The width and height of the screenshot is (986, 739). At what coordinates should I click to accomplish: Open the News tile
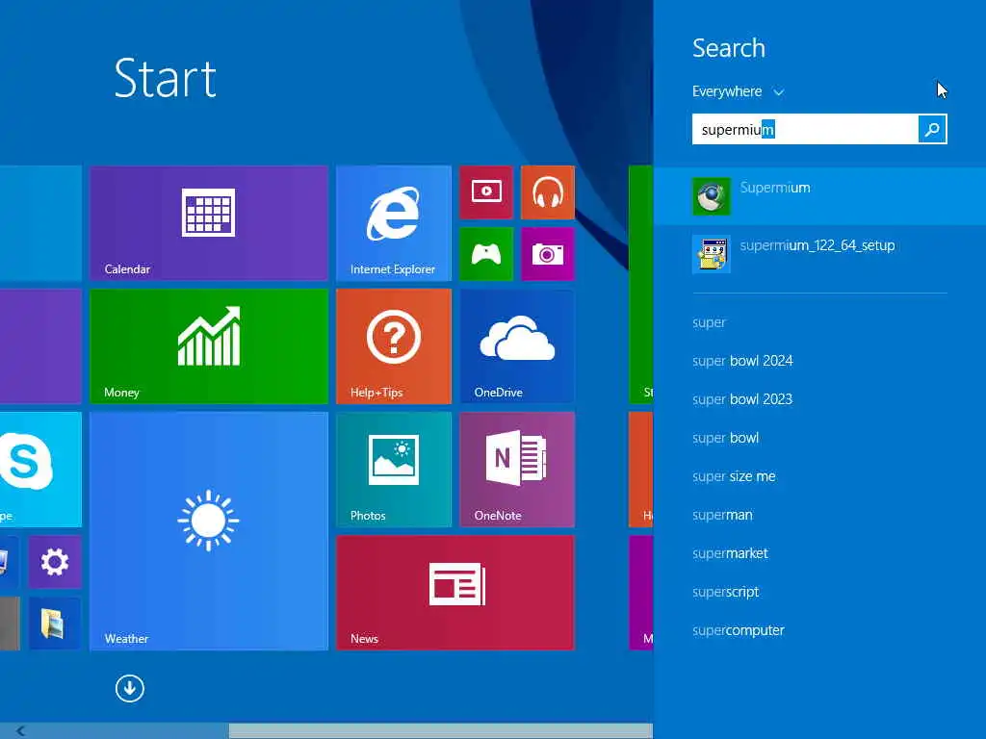coord(455,593)
